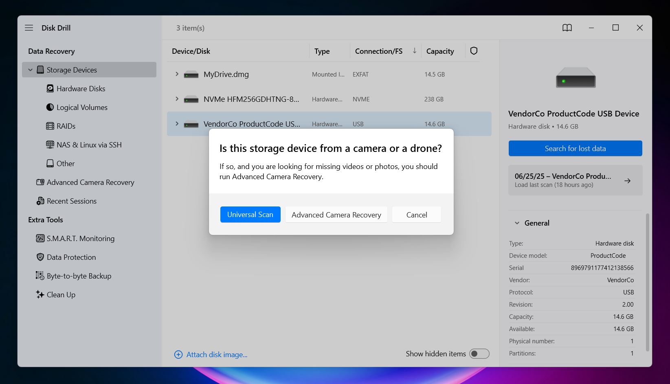670x384 pixels.
Task: Click the plus icon for Attach disk image
Action: point(178,355)
